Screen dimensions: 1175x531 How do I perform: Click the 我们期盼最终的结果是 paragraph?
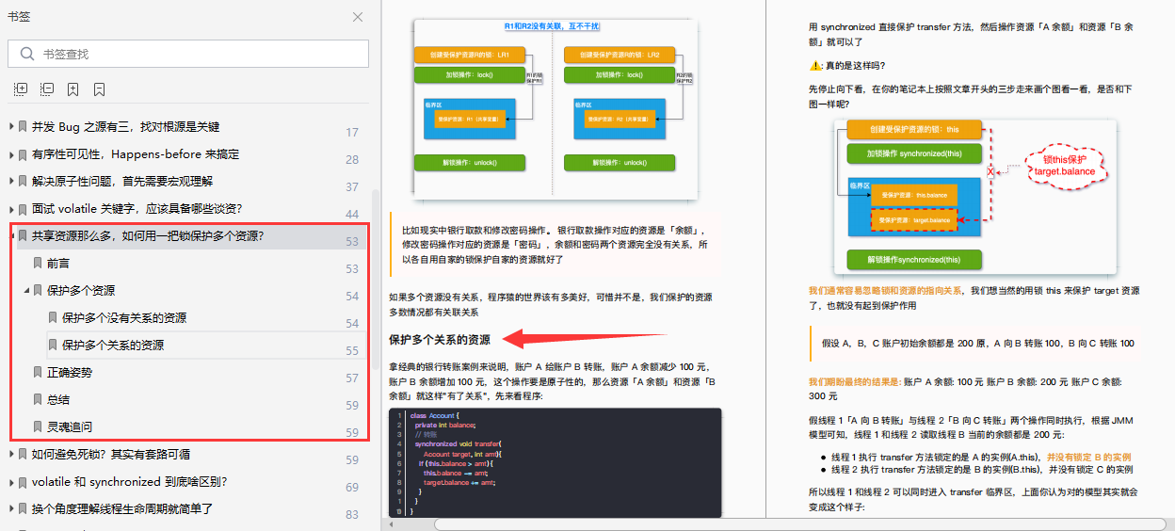[973, 388]
